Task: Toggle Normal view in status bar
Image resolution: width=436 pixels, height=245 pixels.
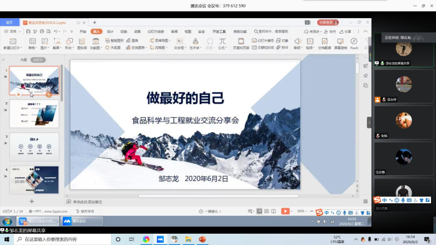Action: point(259,211)
